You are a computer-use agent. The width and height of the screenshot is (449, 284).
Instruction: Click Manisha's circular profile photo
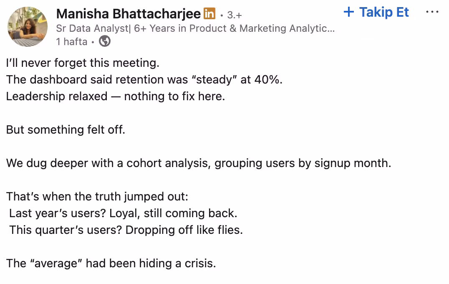27,26
